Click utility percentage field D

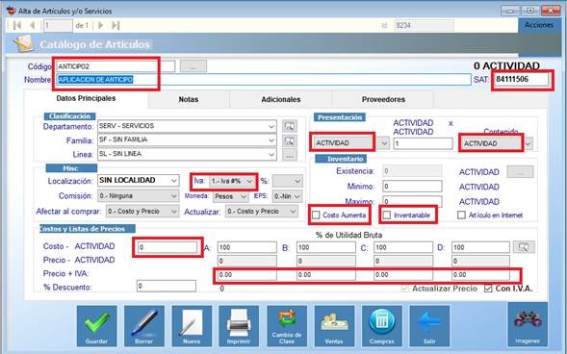(480, 247)
